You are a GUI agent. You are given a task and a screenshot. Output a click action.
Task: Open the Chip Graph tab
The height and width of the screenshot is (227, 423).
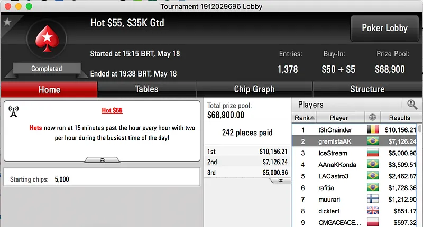pyautogui.click(x=254, y=89)
